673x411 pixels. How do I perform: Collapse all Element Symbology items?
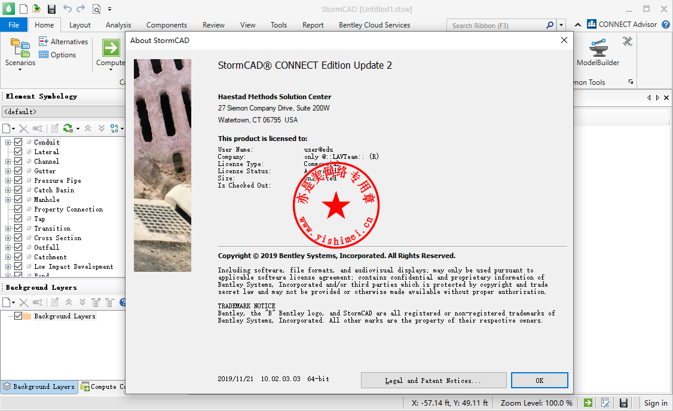[88, 128]
